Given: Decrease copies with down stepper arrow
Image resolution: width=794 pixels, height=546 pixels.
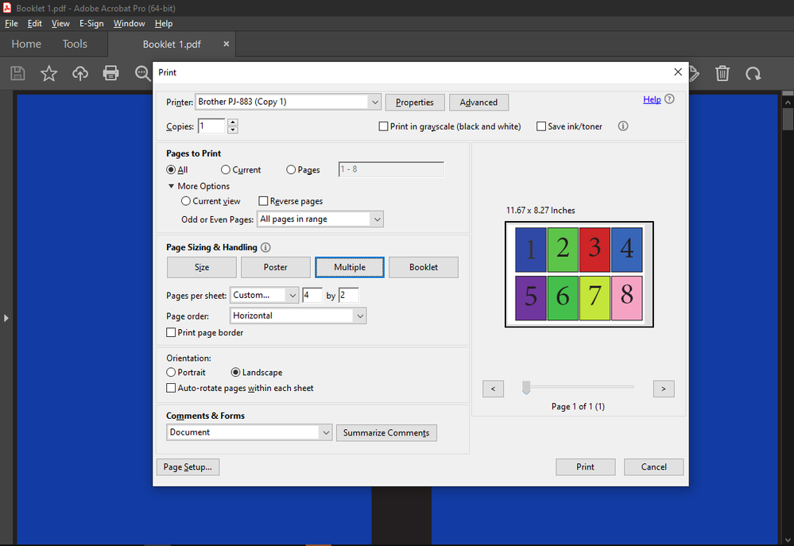Looking at the screenshot, I should point(232,130).
